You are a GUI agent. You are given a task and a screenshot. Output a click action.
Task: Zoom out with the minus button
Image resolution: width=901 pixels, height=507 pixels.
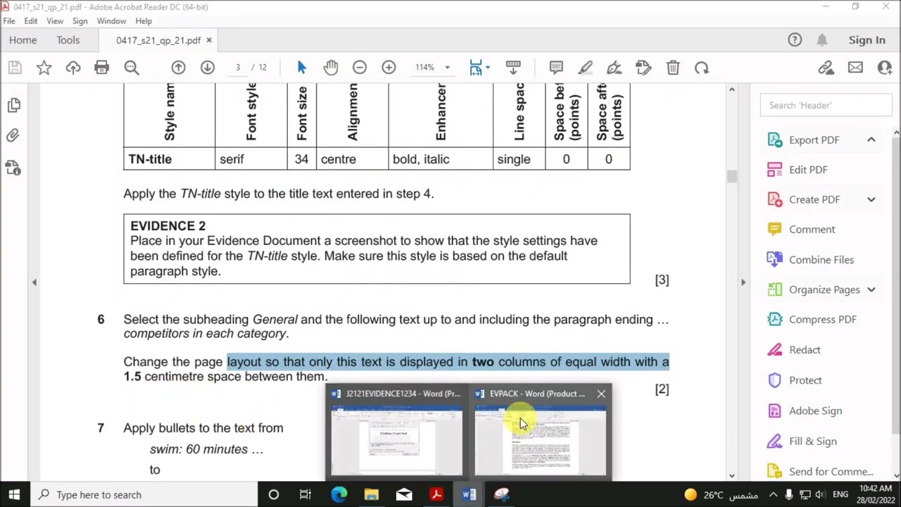click(x=360, y=68)
